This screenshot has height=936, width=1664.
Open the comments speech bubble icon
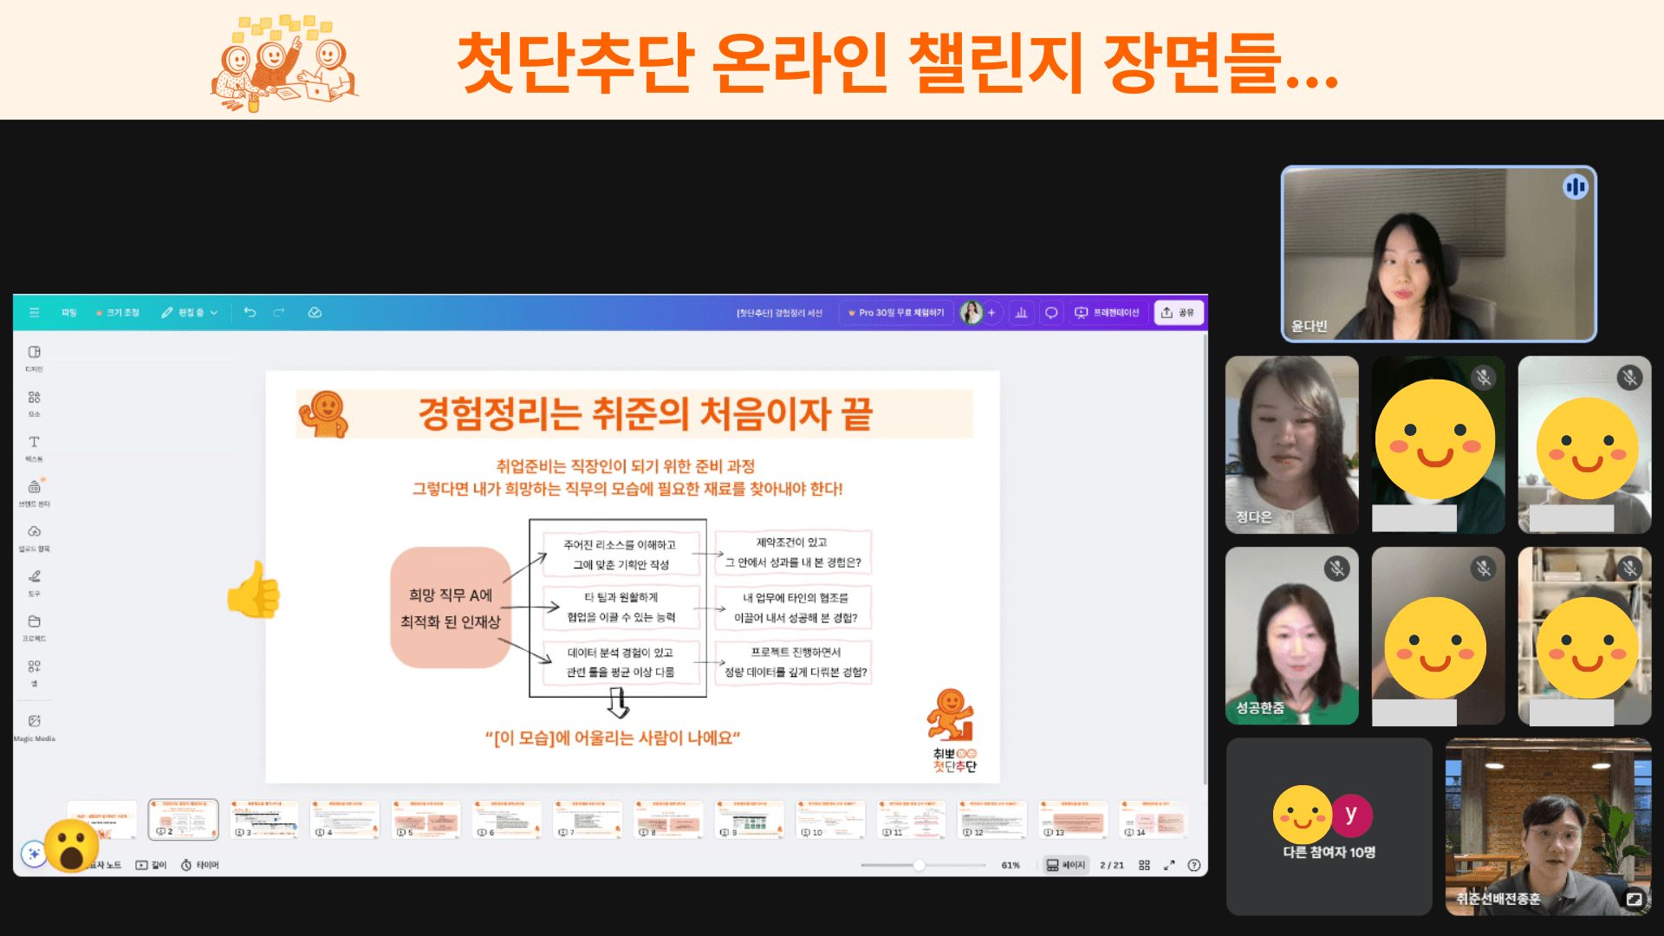1051,313
